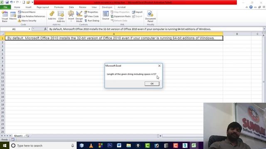Open VLC media player from taskbar

tap(91, 145)
